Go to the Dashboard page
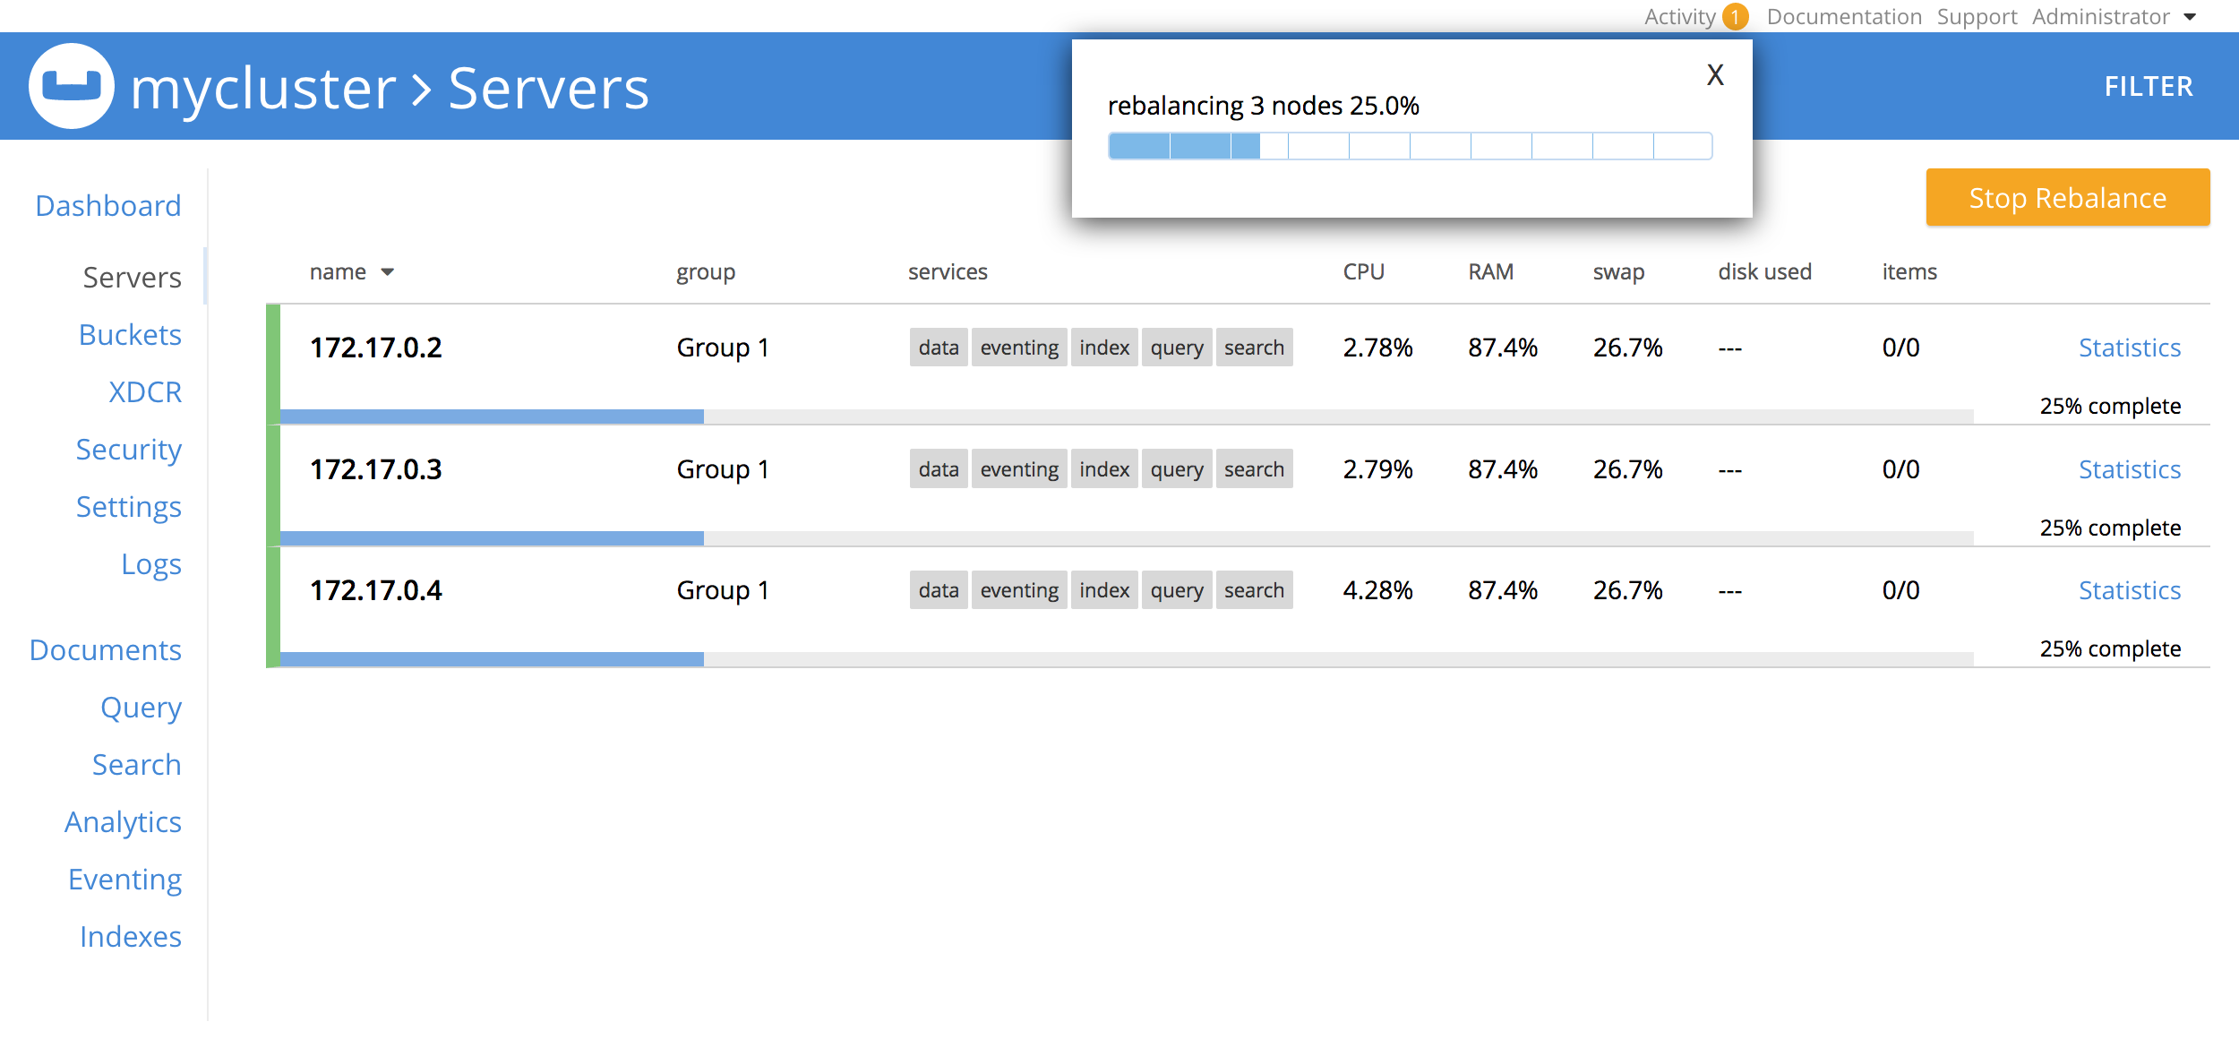 (x=108, y=206)
